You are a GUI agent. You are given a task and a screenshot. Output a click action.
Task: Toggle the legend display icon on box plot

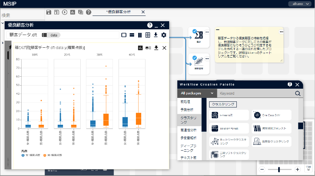(x=148, y=48)
